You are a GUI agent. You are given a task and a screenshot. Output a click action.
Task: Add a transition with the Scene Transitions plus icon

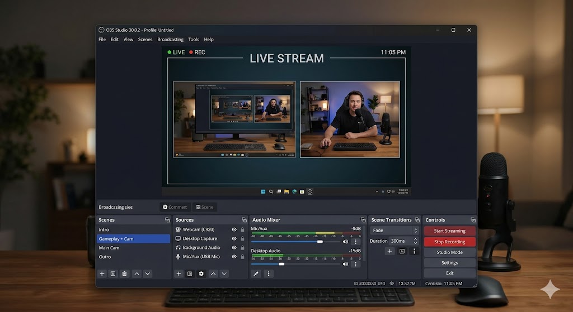coord(390,251)
